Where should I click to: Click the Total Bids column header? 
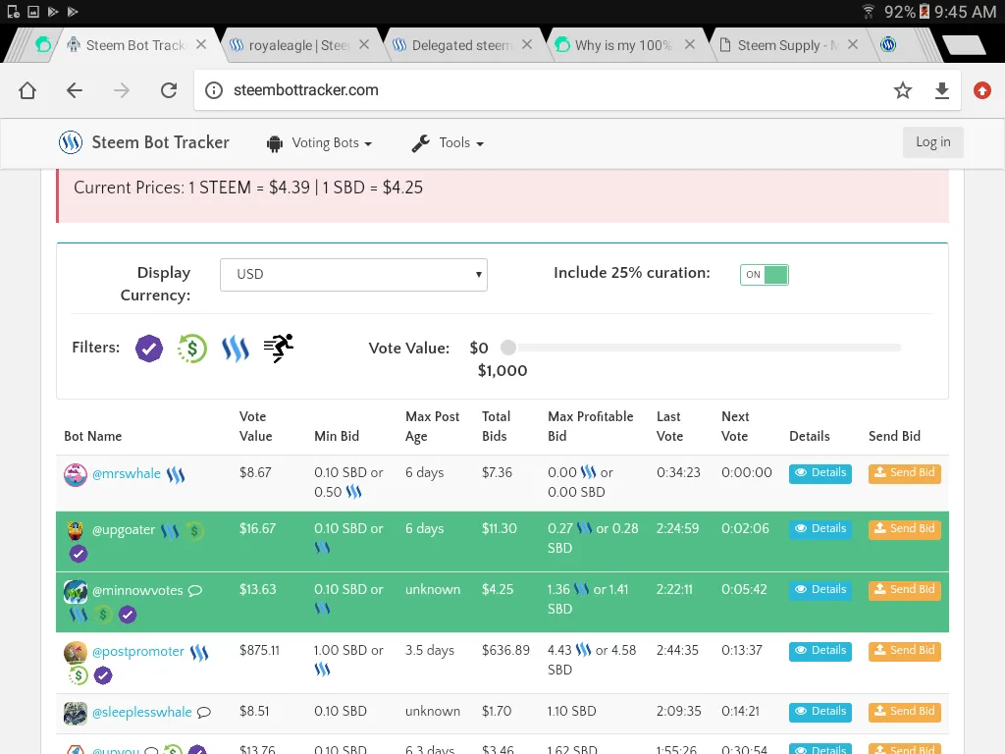point(496,426)
